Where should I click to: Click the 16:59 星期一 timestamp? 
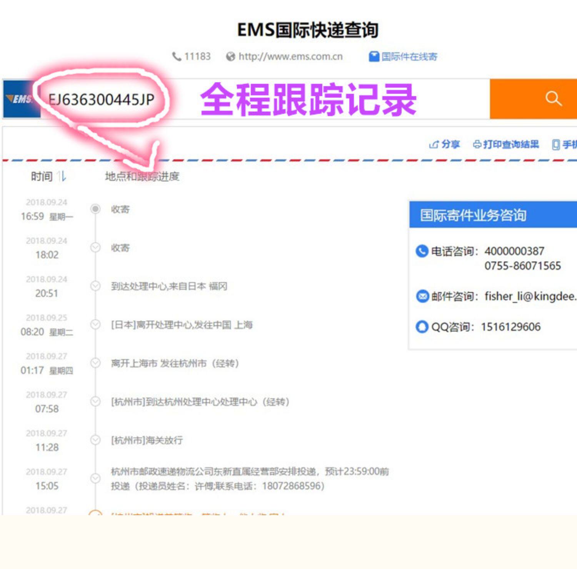[x=47, y=216]
